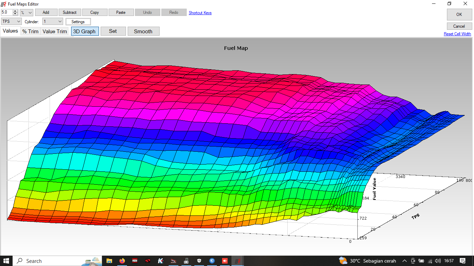Open the Windows Start menu
Screen dimensions: 474x266
tap(6, 261)
